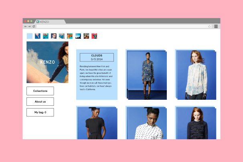The width and height of the screenshot is (243, 162).
Task: Bookmark the page with the star icon
Action: 209,26
